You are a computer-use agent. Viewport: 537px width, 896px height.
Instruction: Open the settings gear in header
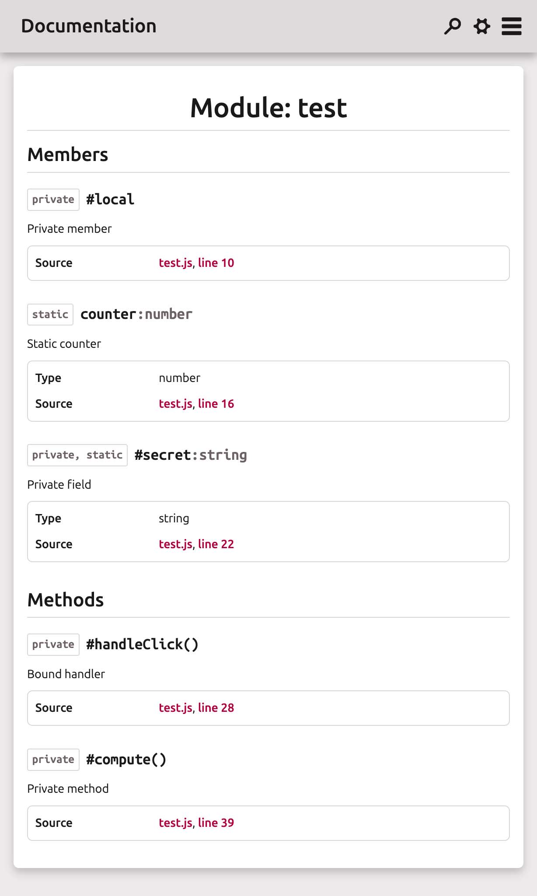coord(482,26)
